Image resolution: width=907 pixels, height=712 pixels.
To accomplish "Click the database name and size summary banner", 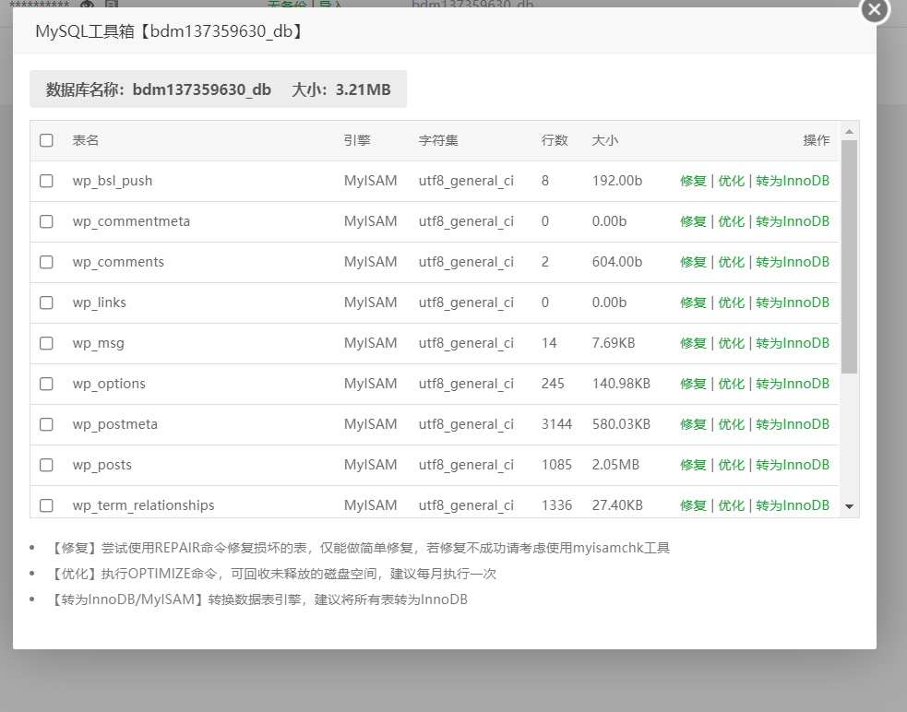I will [218, 89].
